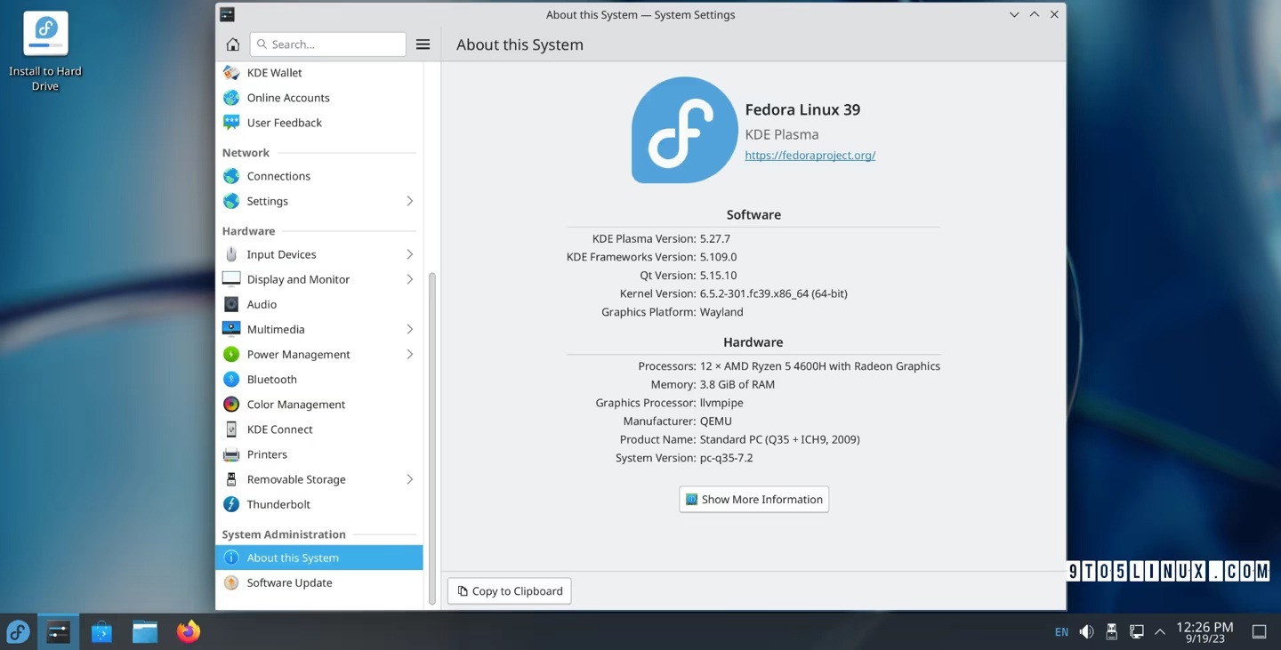Open Software Update in the sidebar
Image resolution: width=1281 pixels, height=650 pixels.
coord(319,582)
